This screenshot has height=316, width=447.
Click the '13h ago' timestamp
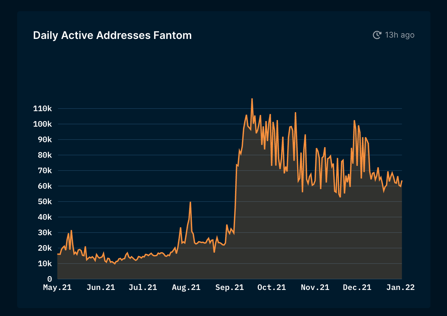[x=399, y=35]
